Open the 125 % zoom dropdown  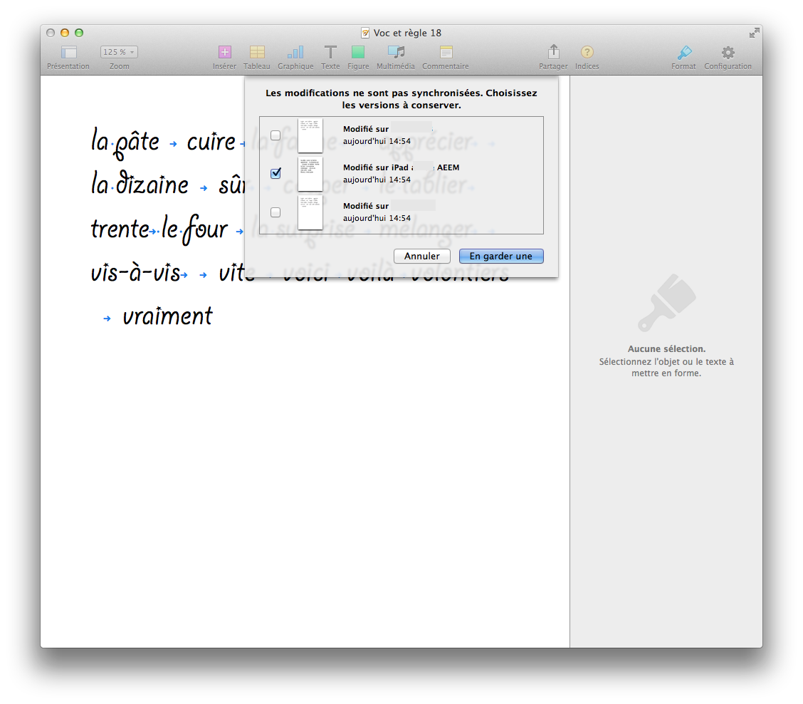point(119,52)
